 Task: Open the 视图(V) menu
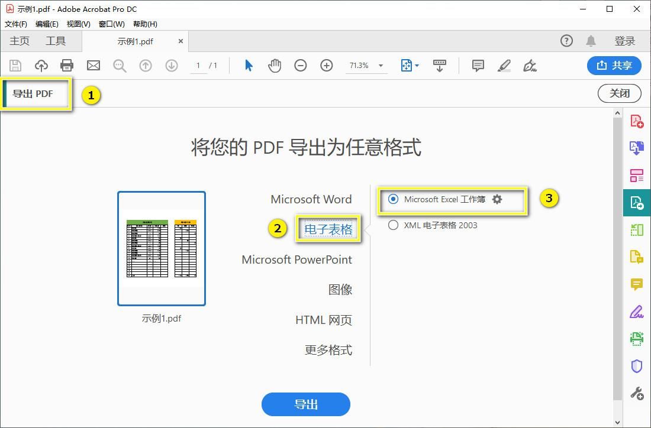[x=79, y=24]
